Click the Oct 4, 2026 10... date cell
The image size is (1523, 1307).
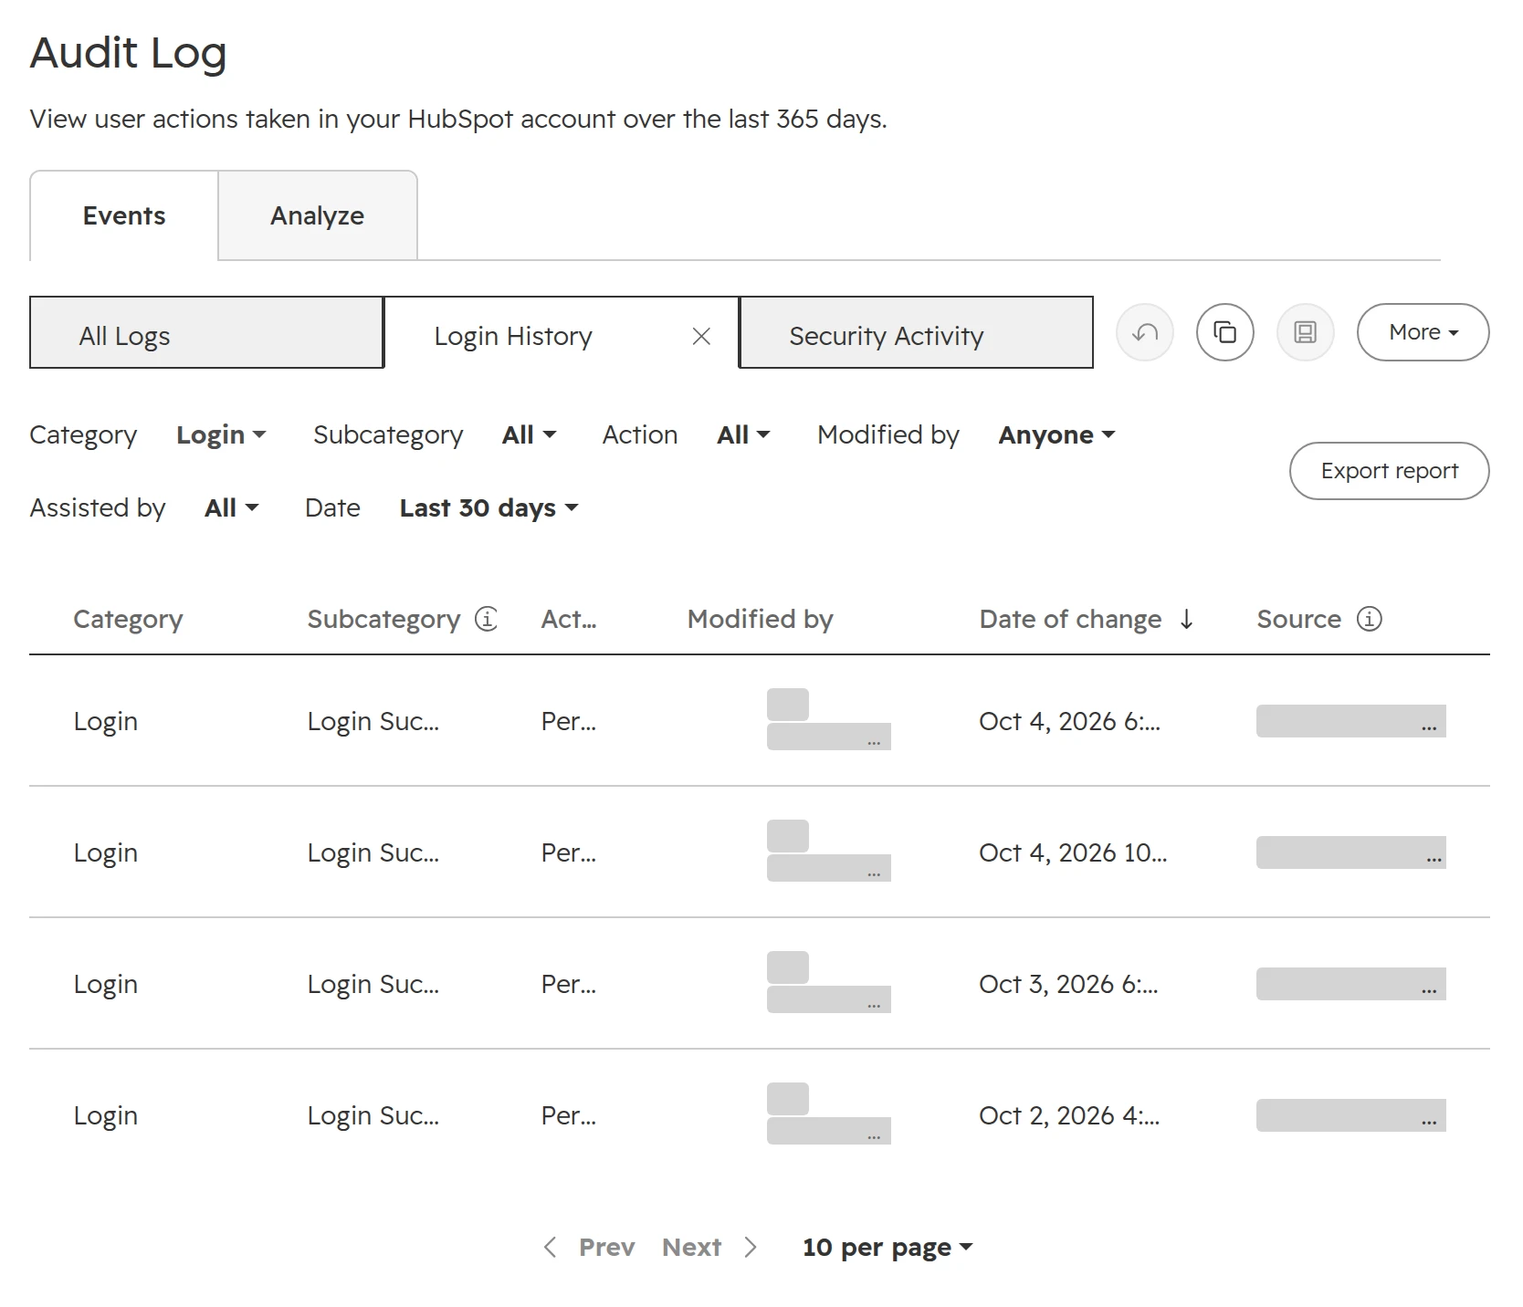(1073, 852)
